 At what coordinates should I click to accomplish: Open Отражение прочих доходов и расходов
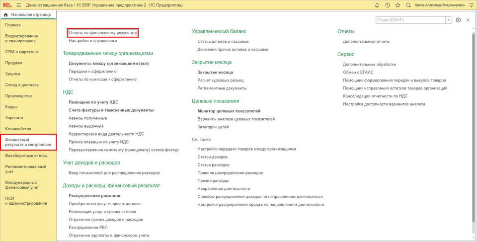pyautogui.click(x=106, y=220)
